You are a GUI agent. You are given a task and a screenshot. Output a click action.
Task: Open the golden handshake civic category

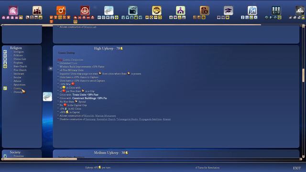[156, 11]
